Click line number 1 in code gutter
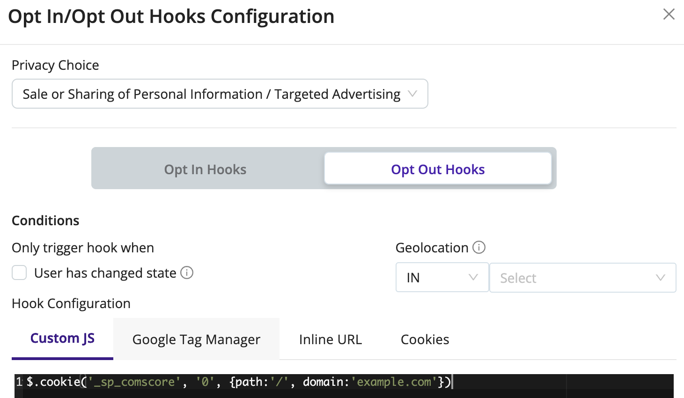 click(x=19, y=382)
